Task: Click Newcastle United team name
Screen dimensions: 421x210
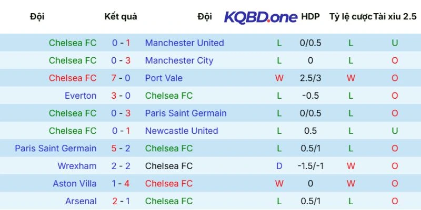Action: pyautogui.click(x=182, y=131)
